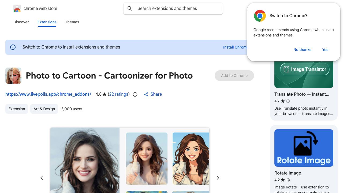Click the Photo to Cartoon page title
343x193 pixels.
click(x=109, y=76)
